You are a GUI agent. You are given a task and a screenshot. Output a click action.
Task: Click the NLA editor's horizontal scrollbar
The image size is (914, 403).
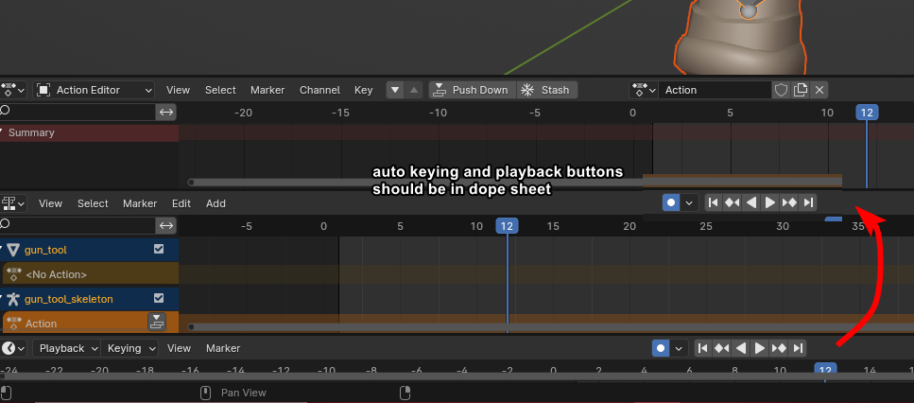(550, 327)
